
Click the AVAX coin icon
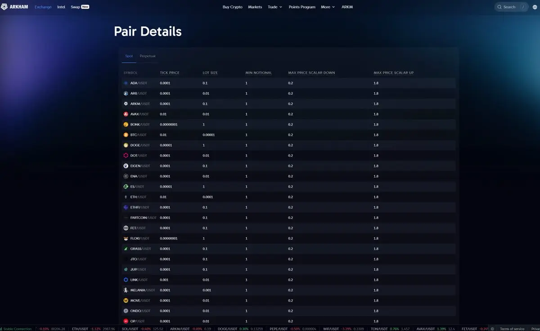(126, 114)
